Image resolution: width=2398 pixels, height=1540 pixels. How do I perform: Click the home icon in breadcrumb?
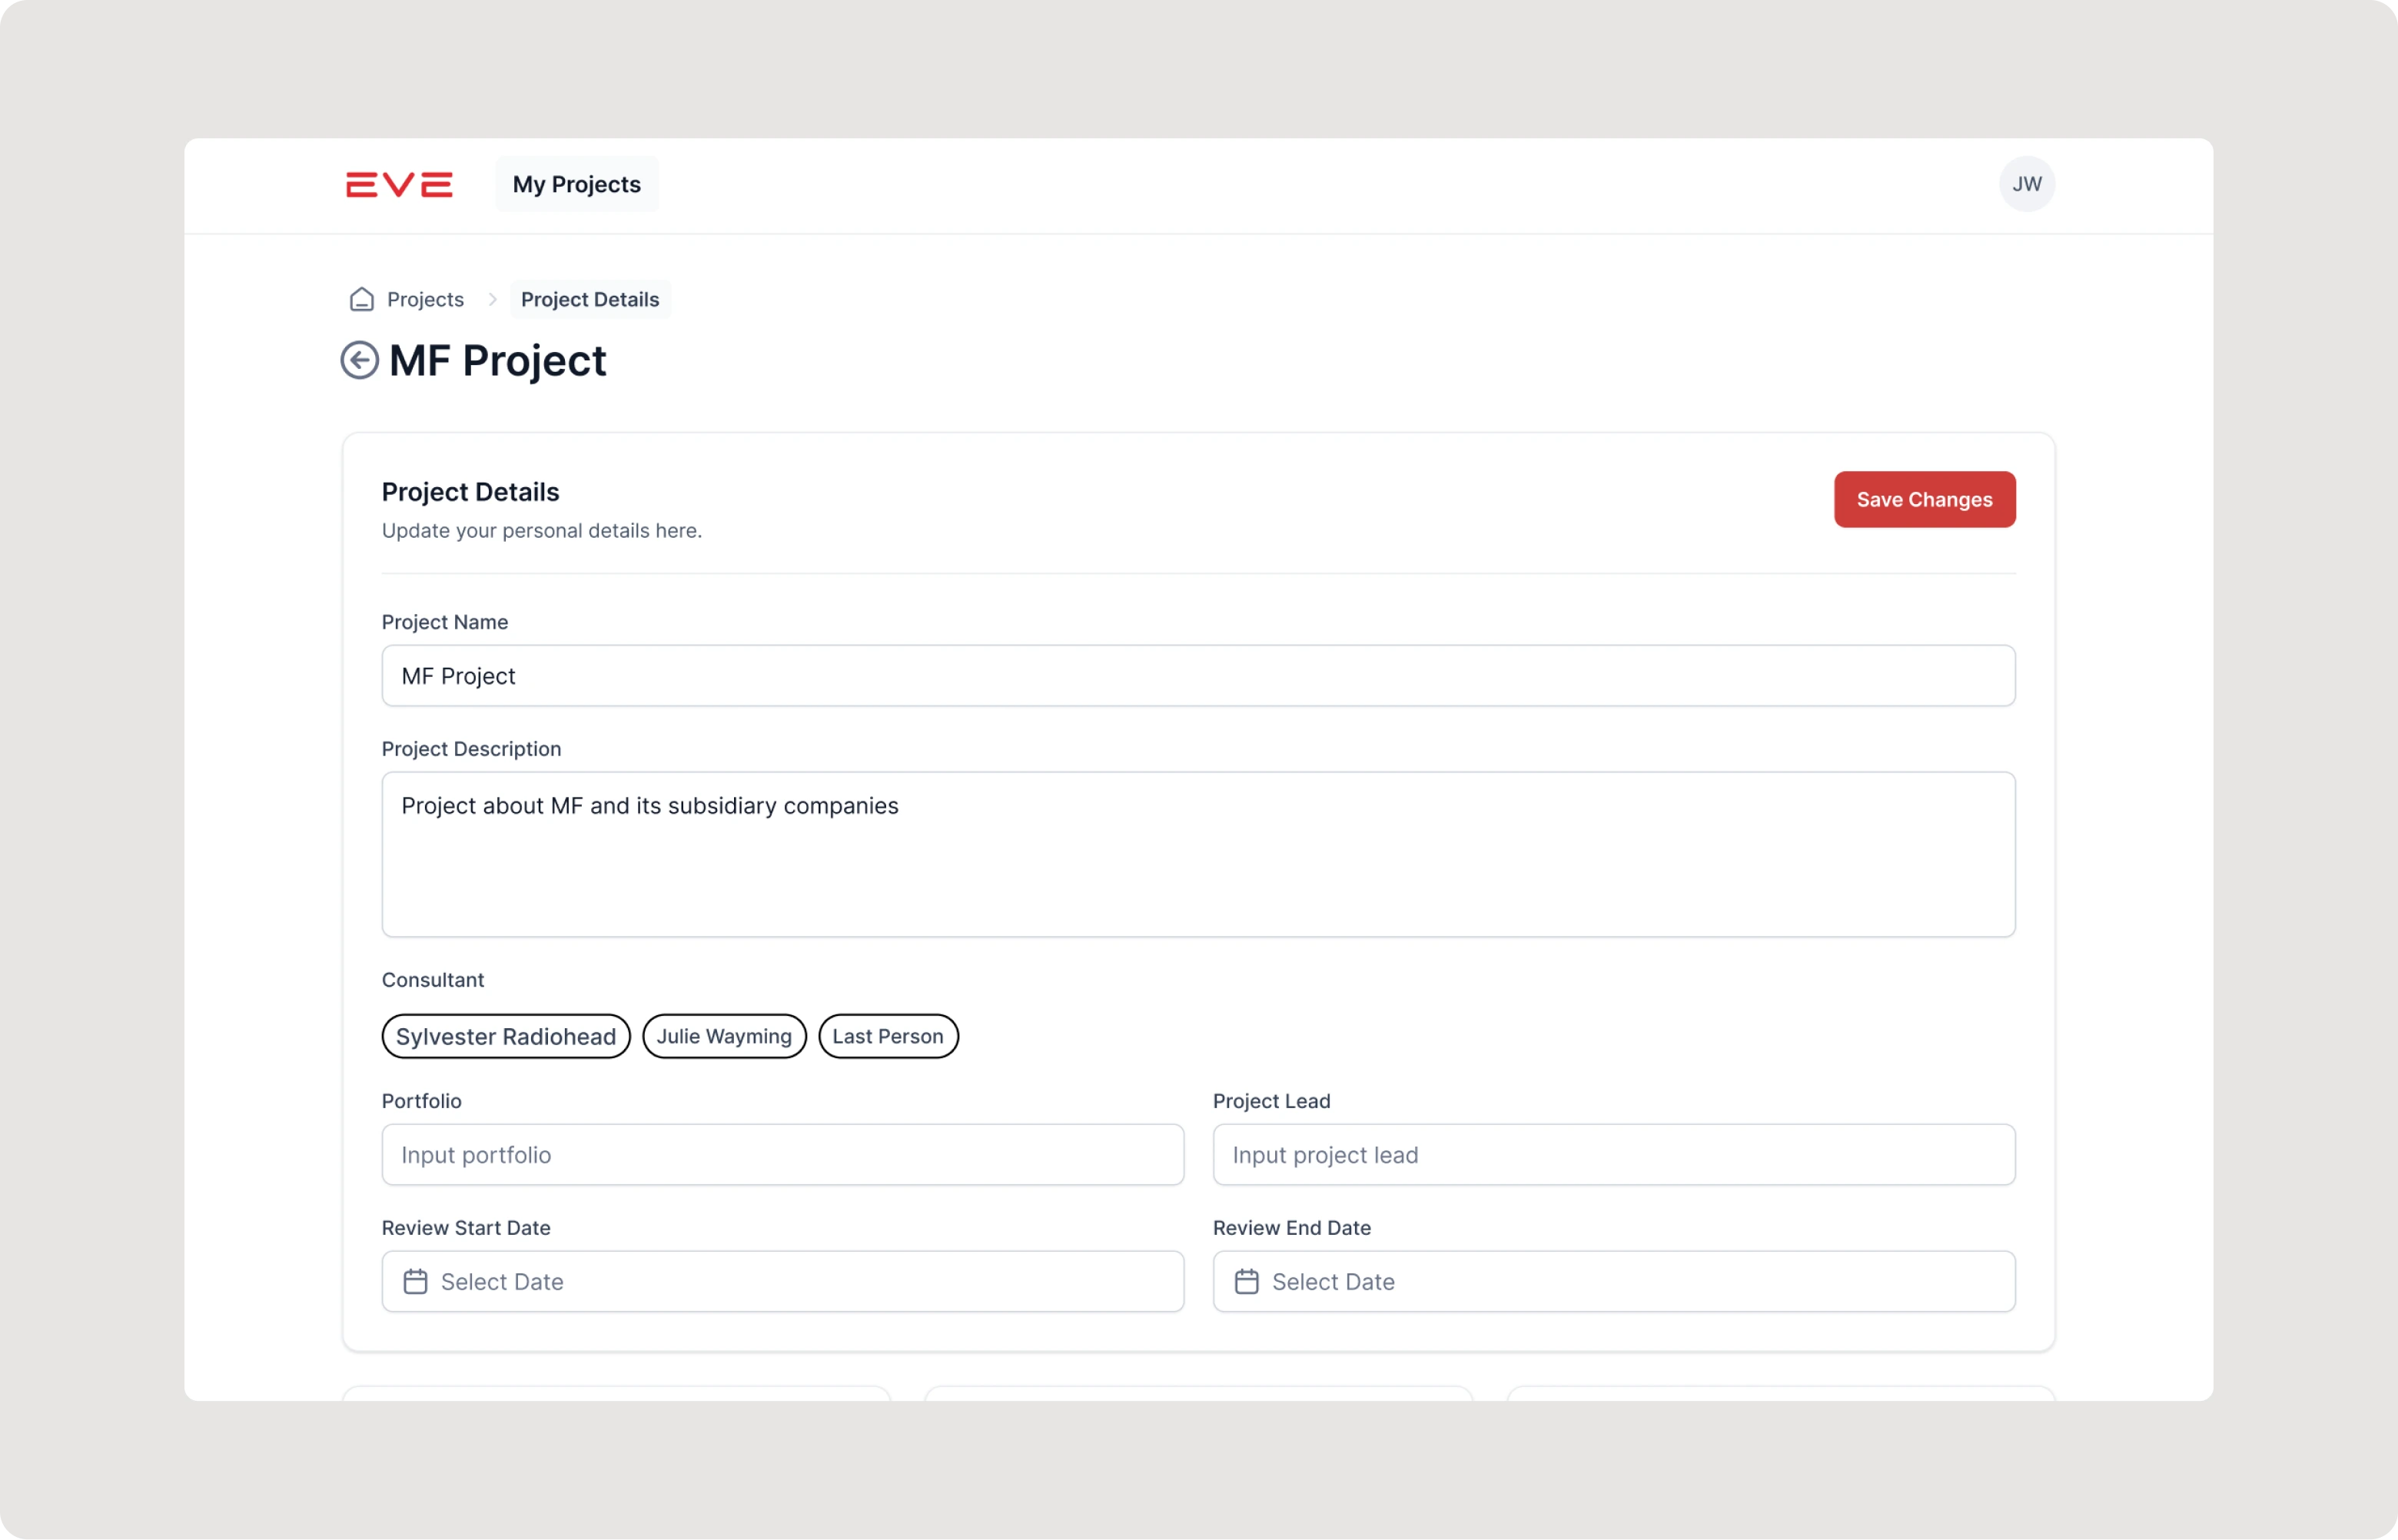[x=362, y=299]
